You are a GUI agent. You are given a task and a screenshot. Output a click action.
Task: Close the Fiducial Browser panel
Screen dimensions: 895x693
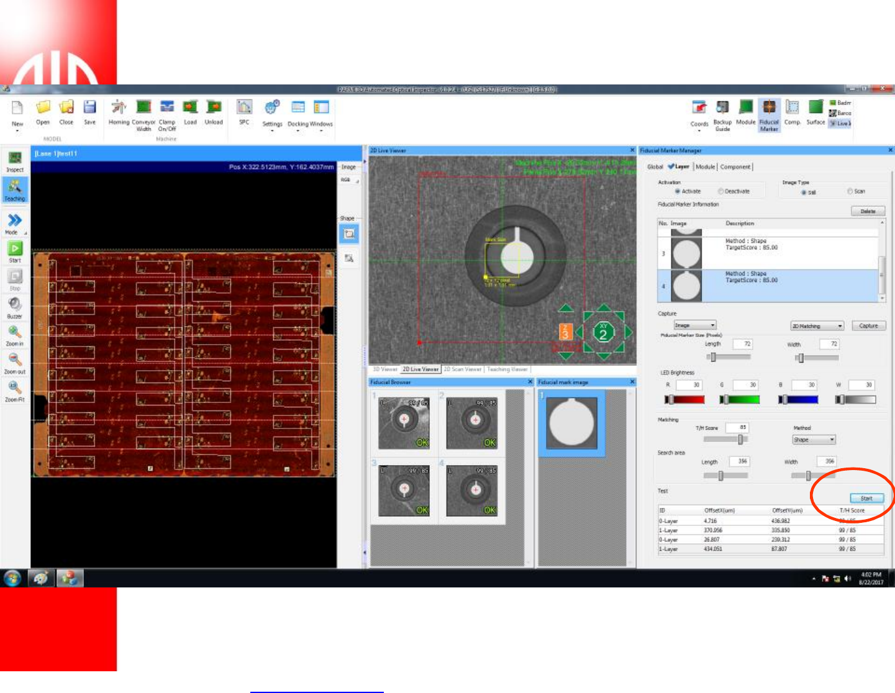pyautogui.click(x=530, y=382)
